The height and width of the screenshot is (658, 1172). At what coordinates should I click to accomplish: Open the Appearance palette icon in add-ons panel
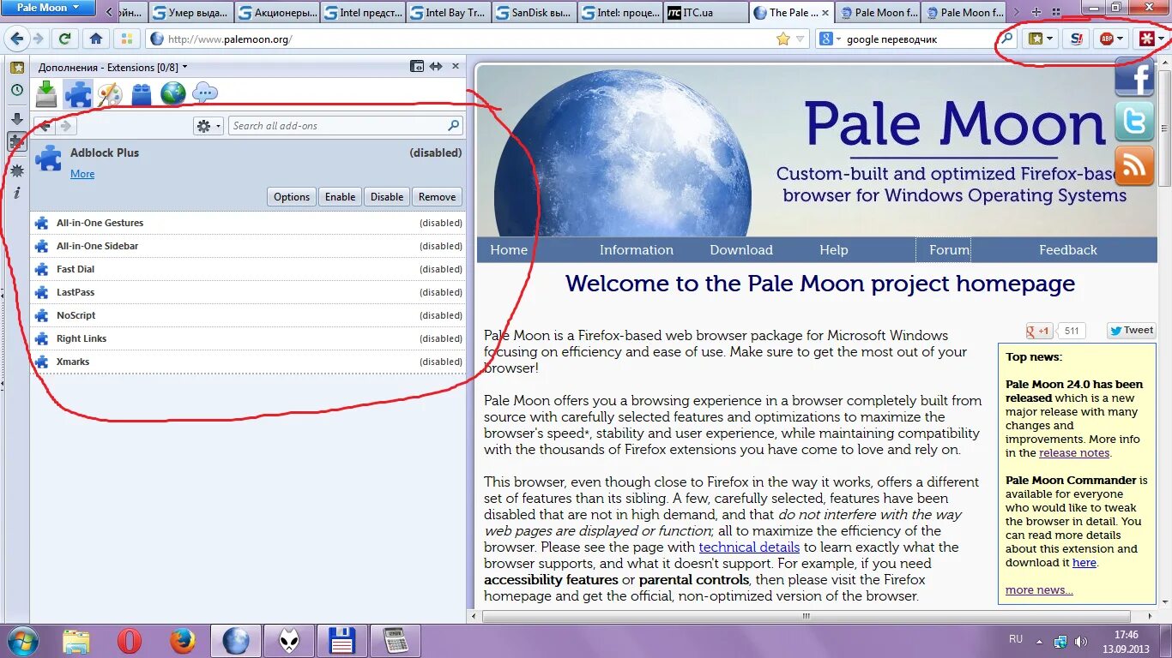point(110,93)
